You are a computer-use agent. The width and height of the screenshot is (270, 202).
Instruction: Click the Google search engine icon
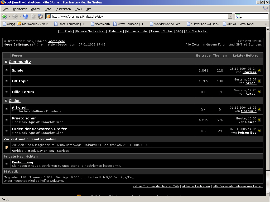coord(238,16)
